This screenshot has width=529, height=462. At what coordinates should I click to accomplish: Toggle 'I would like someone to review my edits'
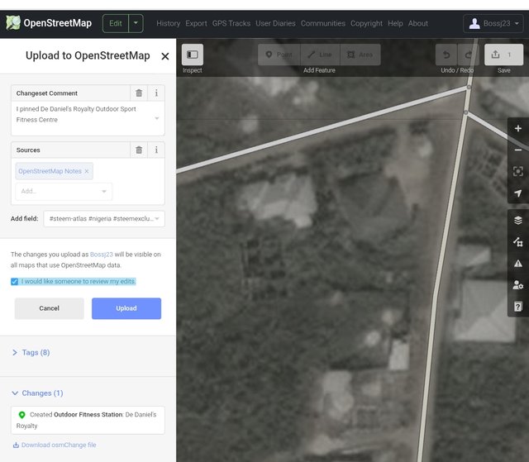coord(14,282)
